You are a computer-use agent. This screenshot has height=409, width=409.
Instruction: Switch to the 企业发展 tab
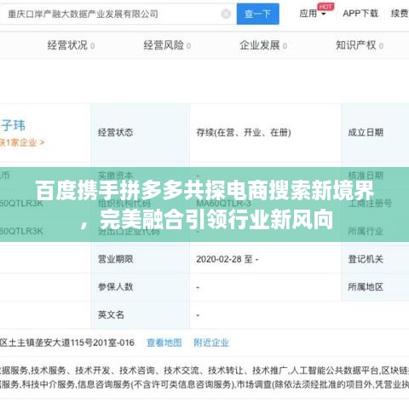[x=263, y=45]
